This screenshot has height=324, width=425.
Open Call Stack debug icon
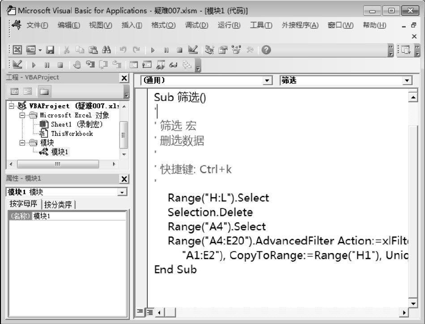click(x=187, y=65)
